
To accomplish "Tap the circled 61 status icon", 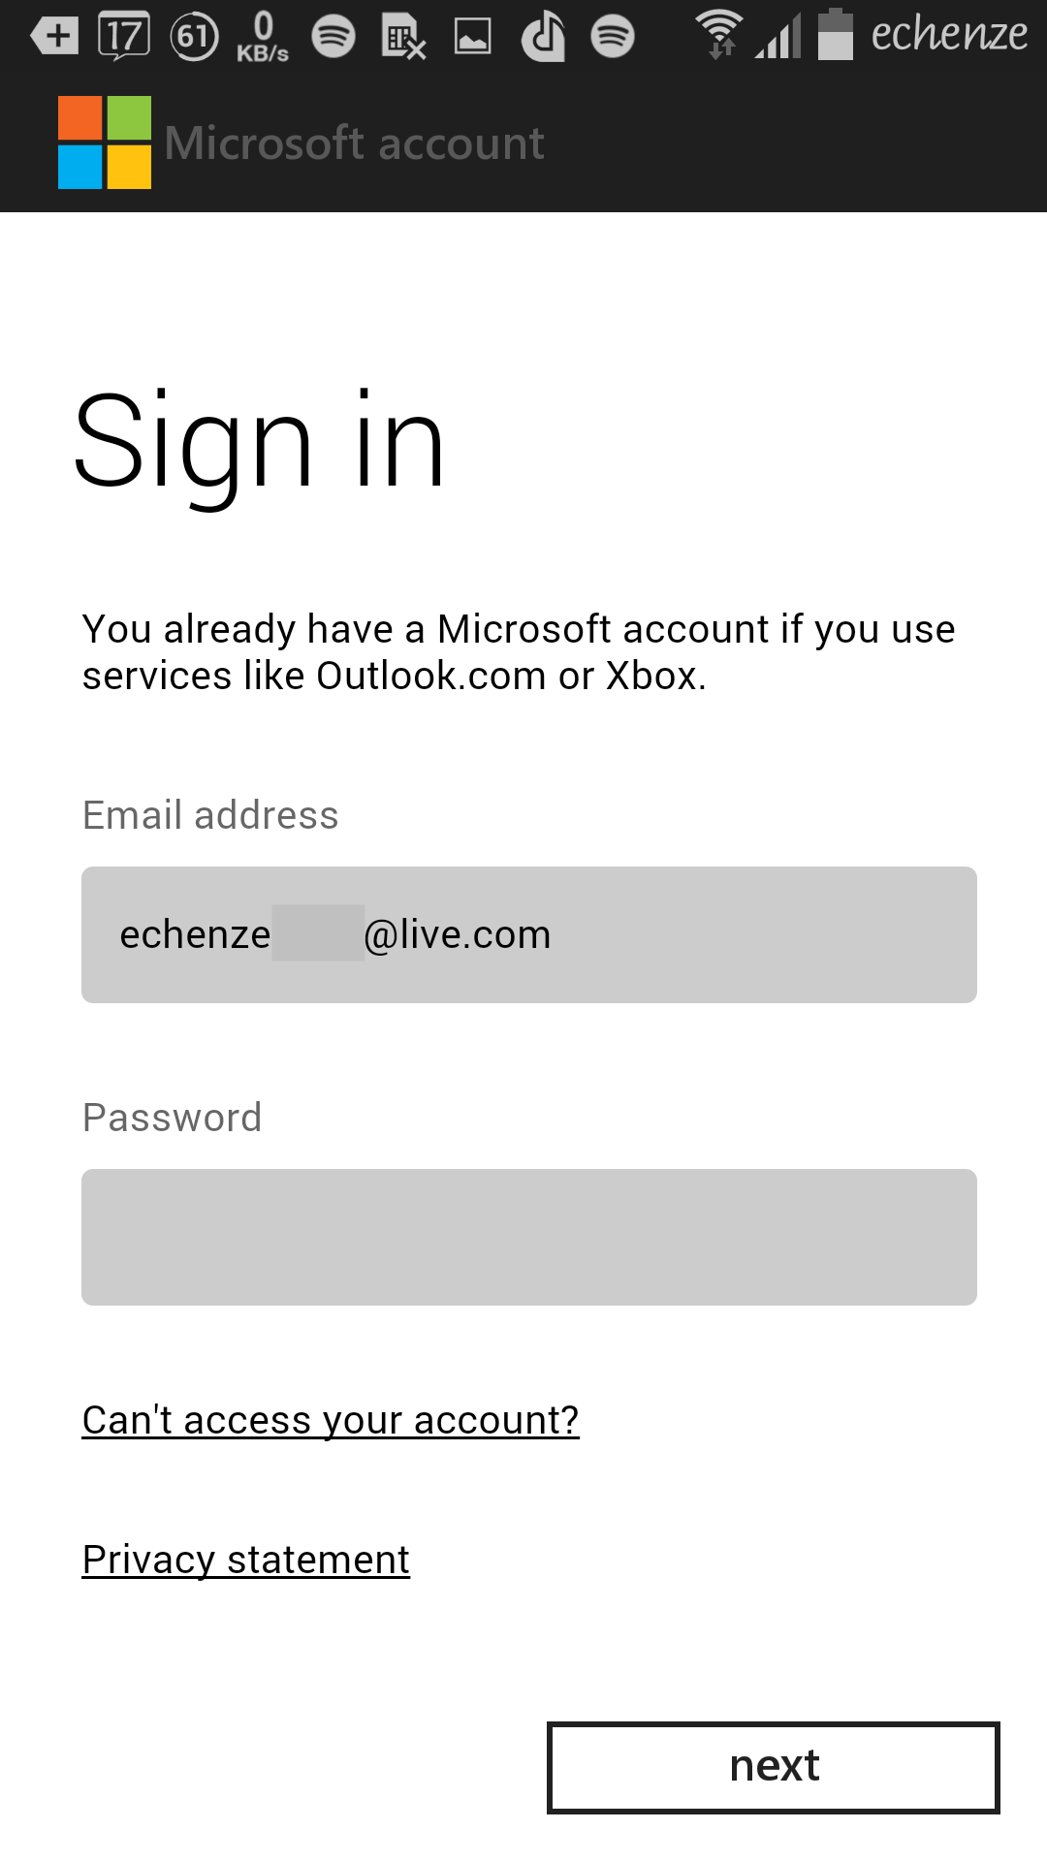I will [x=194, y=37].
